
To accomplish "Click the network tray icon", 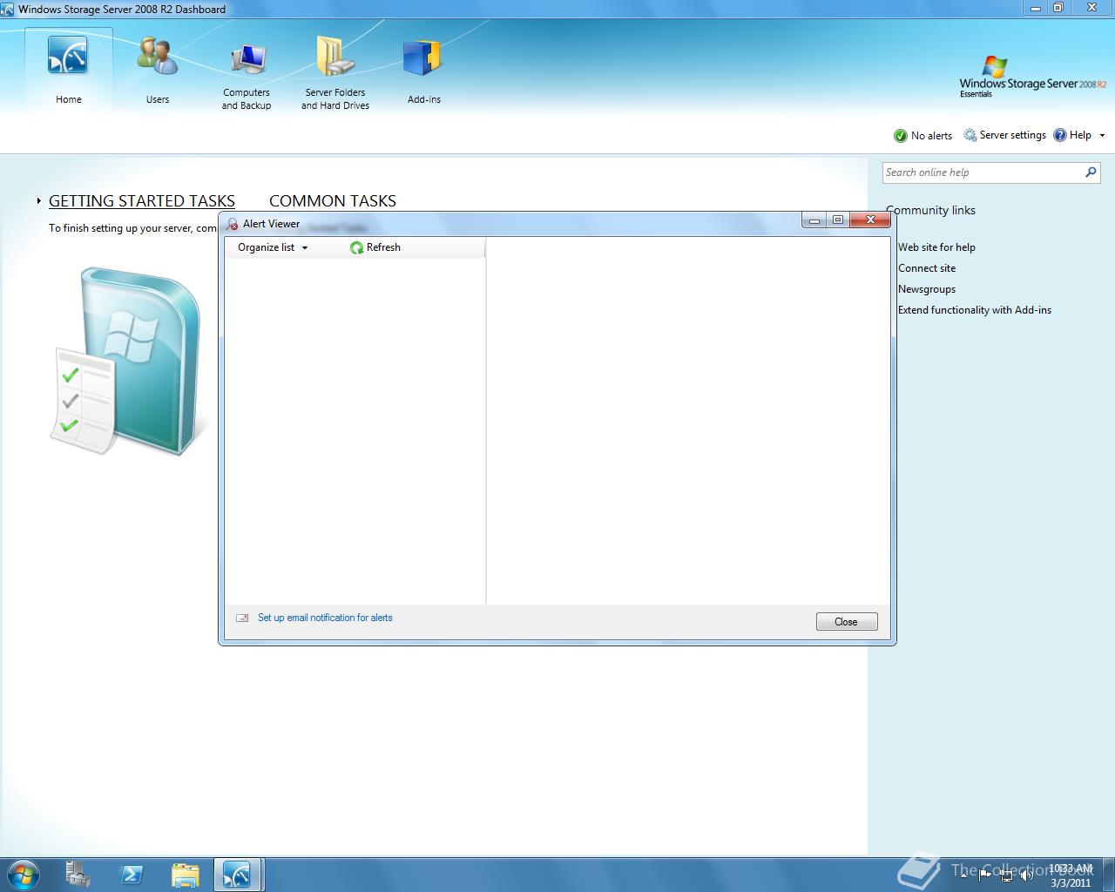I will [x=1006, y=875].
